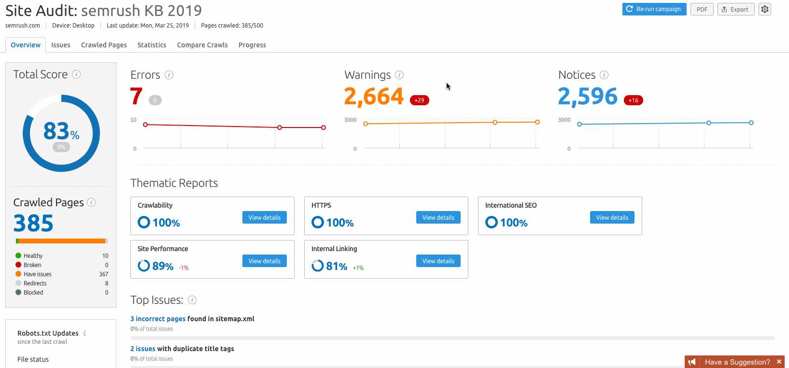Click warnings count 2,664

point(374,96)
